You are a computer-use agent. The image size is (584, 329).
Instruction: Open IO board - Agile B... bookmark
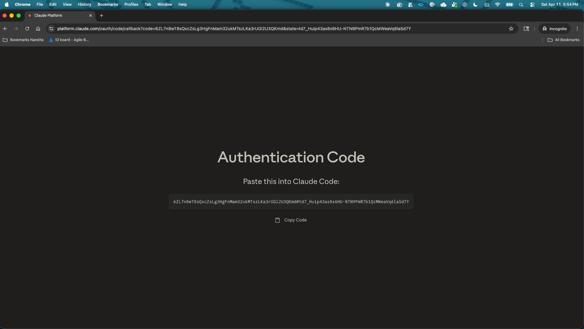[x=69, y=40]
